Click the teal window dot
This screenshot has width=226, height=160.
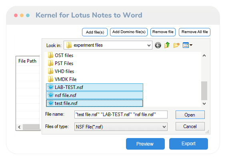(x=28, y=16)
